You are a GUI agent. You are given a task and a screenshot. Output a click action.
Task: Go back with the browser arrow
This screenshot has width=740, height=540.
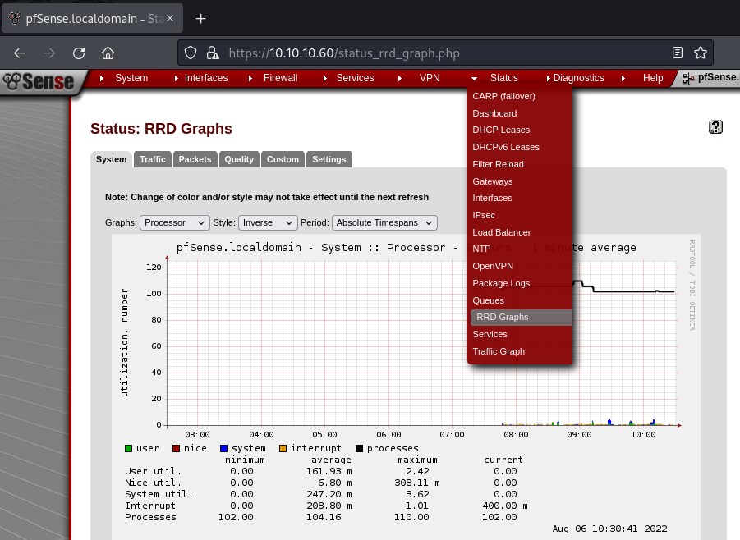coord(20,53)
